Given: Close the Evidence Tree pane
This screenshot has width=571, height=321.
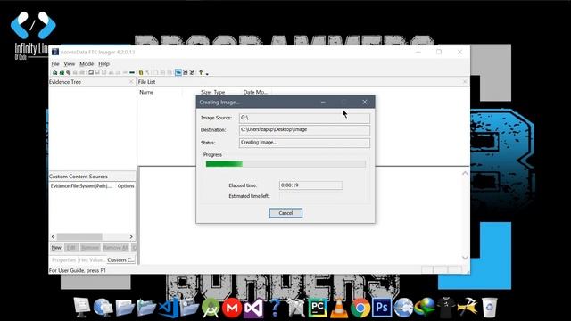Looking at the screenshot, I should point(131,82).
